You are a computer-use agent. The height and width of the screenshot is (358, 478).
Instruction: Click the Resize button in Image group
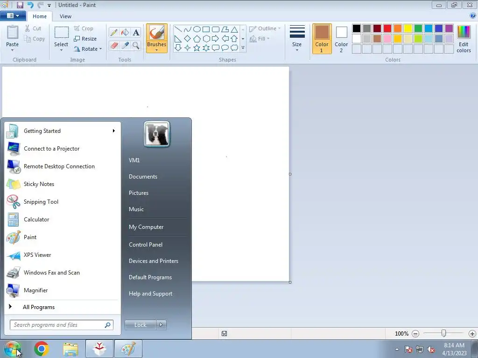tap(85, 39)
